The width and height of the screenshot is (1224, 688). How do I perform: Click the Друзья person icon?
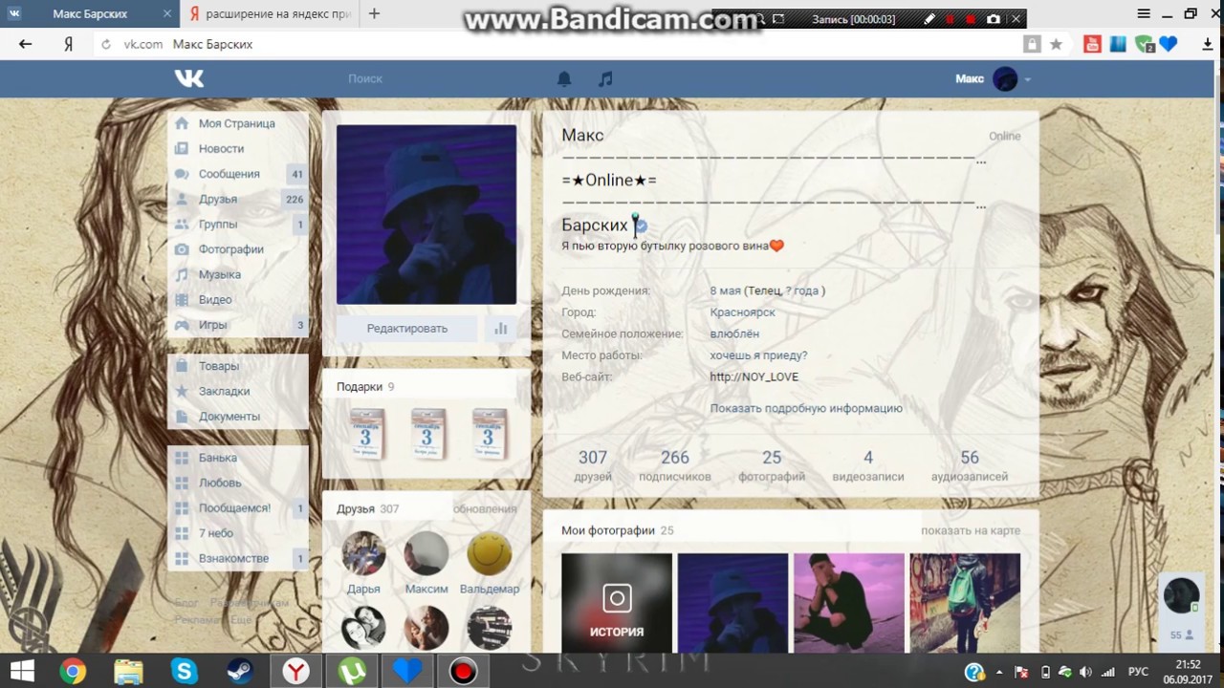point(182,199)
